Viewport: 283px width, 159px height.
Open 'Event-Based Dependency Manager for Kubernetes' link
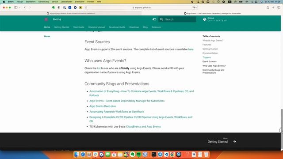[x=127, y=101]
